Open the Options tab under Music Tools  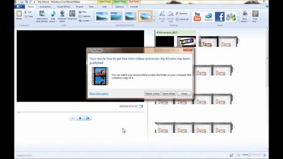[x=120, y=7]
